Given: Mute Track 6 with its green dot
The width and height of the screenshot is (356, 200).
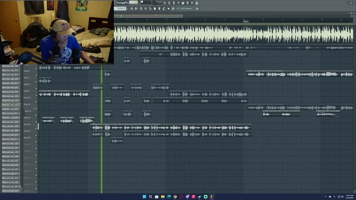Looking at the screenshot, I should [36, 75].
